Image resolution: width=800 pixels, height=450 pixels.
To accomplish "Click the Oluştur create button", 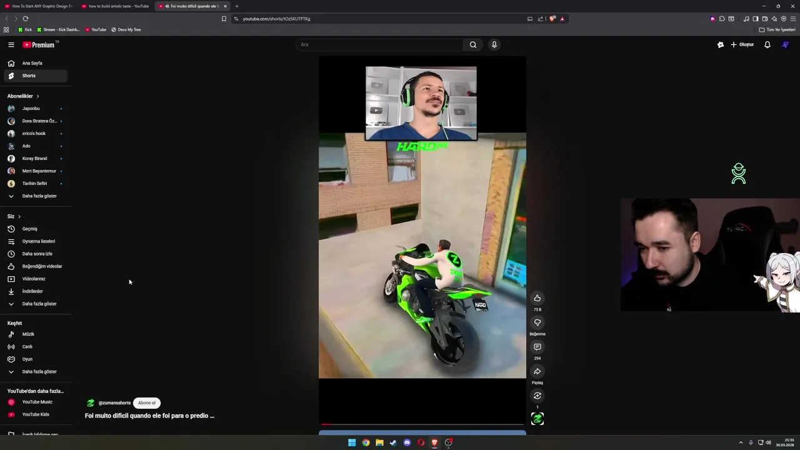I will (742, 44).
